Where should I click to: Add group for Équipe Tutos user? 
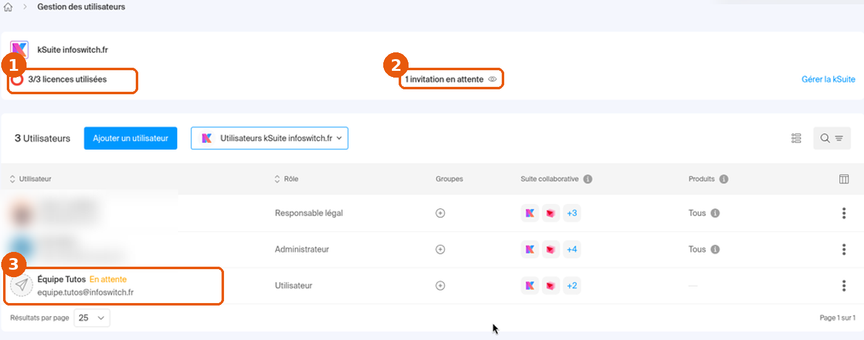[x=440, y=286]
